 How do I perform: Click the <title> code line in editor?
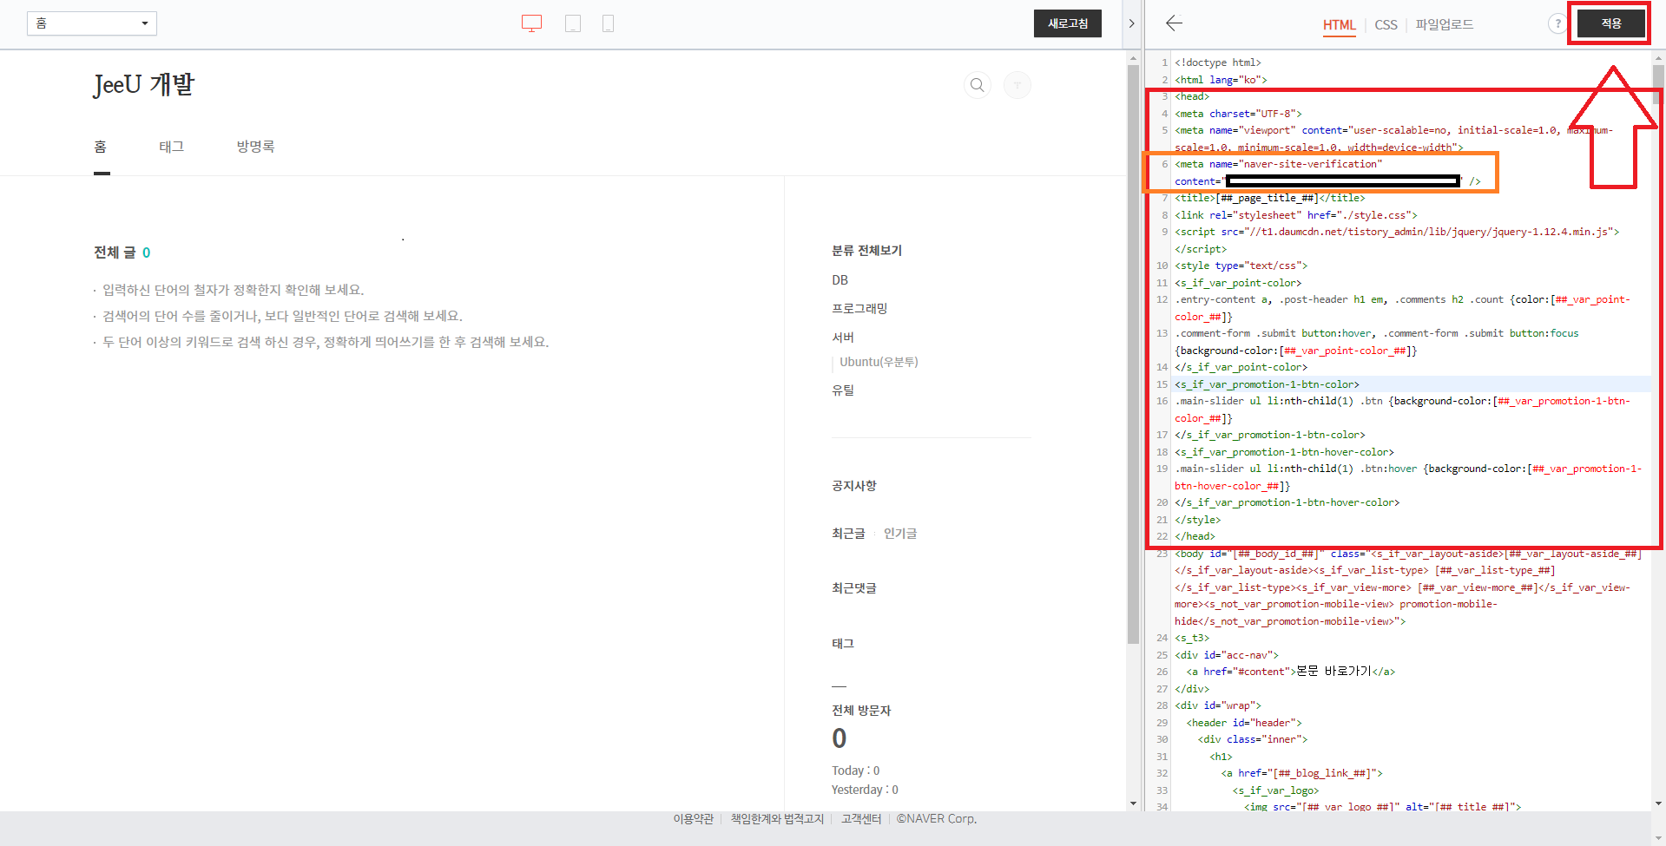pos(1269,198)
